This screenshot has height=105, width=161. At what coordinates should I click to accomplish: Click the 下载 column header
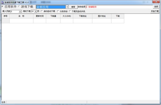[x=118, y=16]
